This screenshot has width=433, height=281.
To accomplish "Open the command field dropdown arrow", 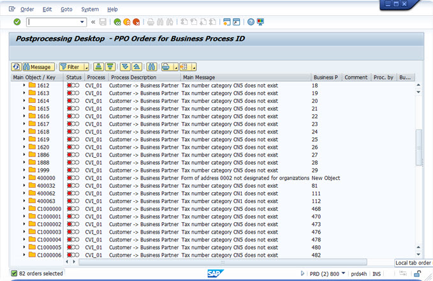I will click(x=82, y=22).
